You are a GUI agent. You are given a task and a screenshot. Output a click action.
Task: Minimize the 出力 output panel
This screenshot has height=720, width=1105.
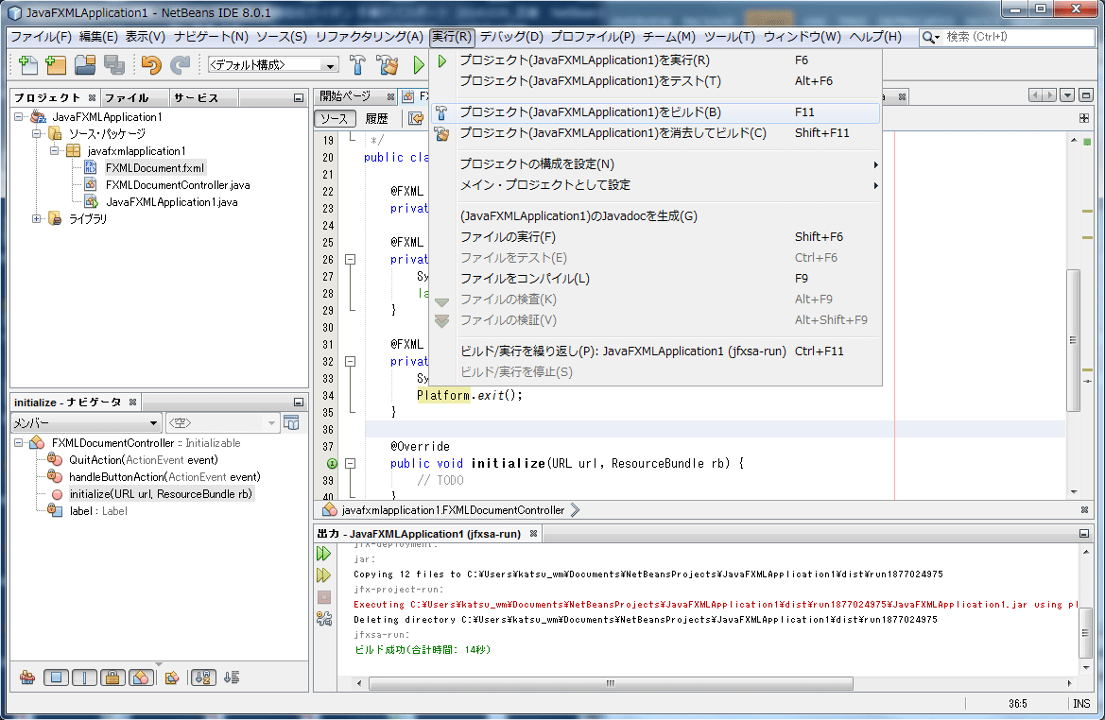coord(1084,534)
